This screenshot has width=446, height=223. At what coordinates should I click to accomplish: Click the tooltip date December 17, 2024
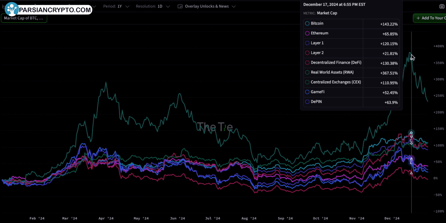click(334, 5)
